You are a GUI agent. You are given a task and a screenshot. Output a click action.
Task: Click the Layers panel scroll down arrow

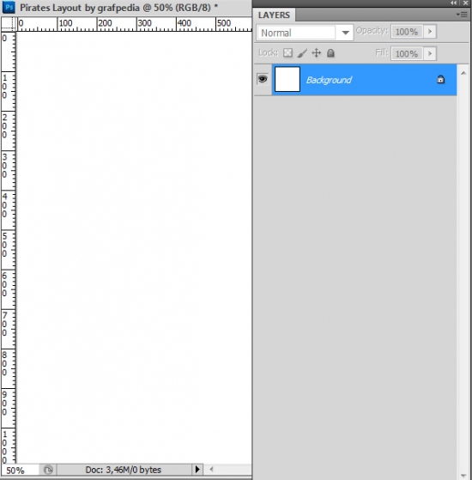[x=463, y=476]
